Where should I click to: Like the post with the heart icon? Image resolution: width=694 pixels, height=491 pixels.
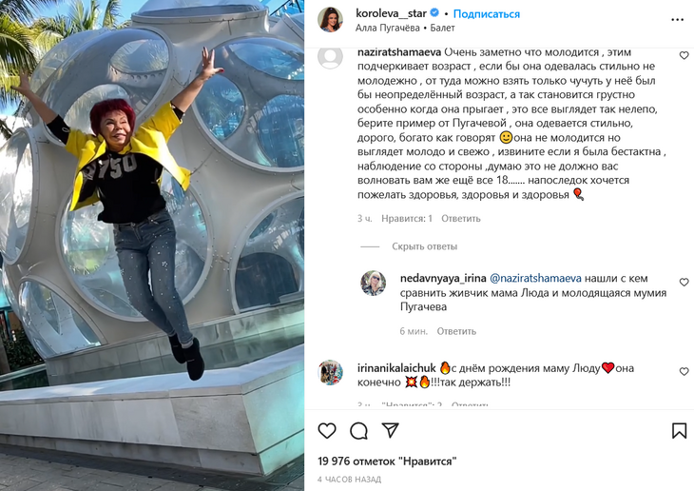click(327, 431)
